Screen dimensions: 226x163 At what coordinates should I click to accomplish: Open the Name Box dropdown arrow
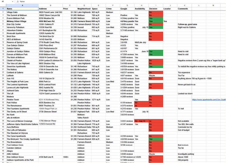pyautogui.click(x=13, y=2)
